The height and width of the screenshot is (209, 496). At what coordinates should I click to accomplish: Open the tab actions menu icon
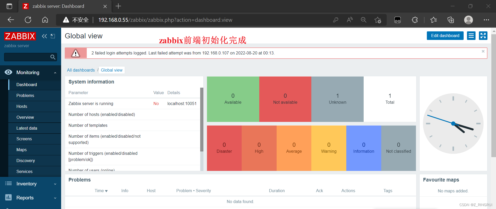coord(9,6)
